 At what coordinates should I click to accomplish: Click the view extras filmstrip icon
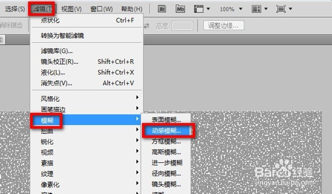coord(198,9)
